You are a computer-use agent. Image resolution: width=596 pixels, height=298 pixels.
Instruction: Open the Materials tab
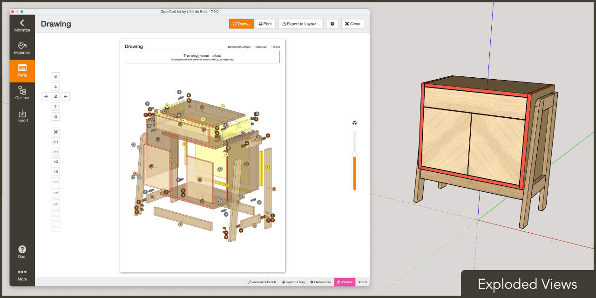[x=22, y=48]
